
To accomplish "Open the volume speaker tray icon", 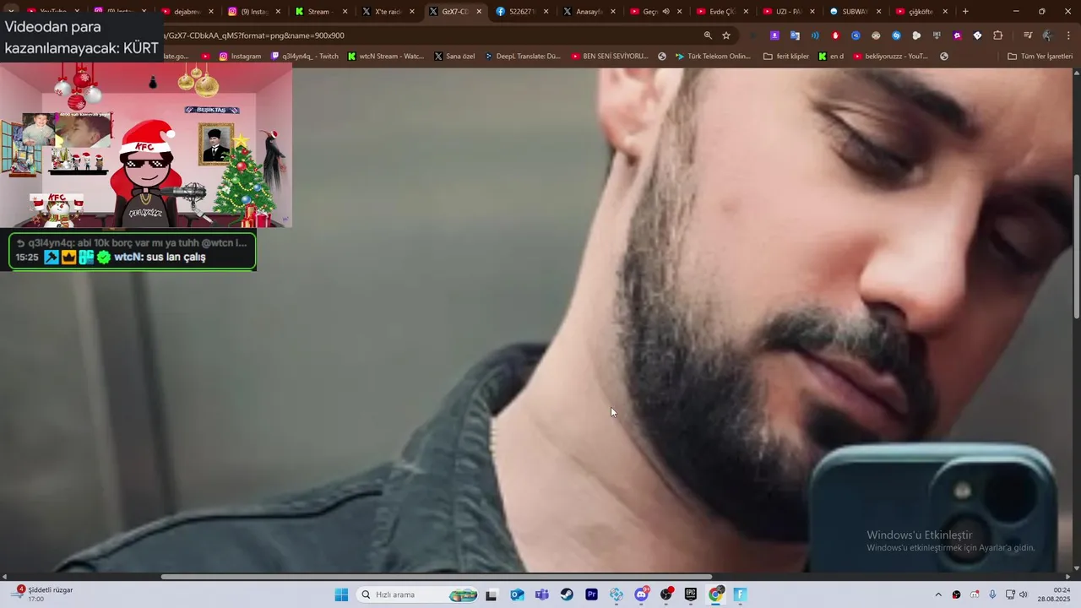I will coord(1024,594).
